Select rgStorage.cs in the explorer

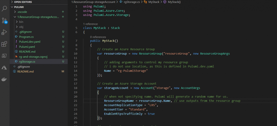point(39,61)
